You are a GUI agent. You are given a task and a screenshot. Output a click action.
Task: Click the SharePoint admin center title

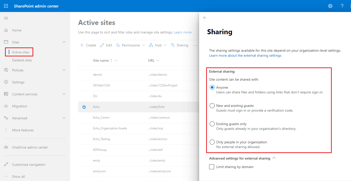36,6
